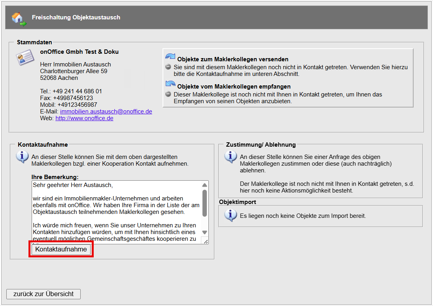Click the remark box scroll up arrow

point(204,185)
